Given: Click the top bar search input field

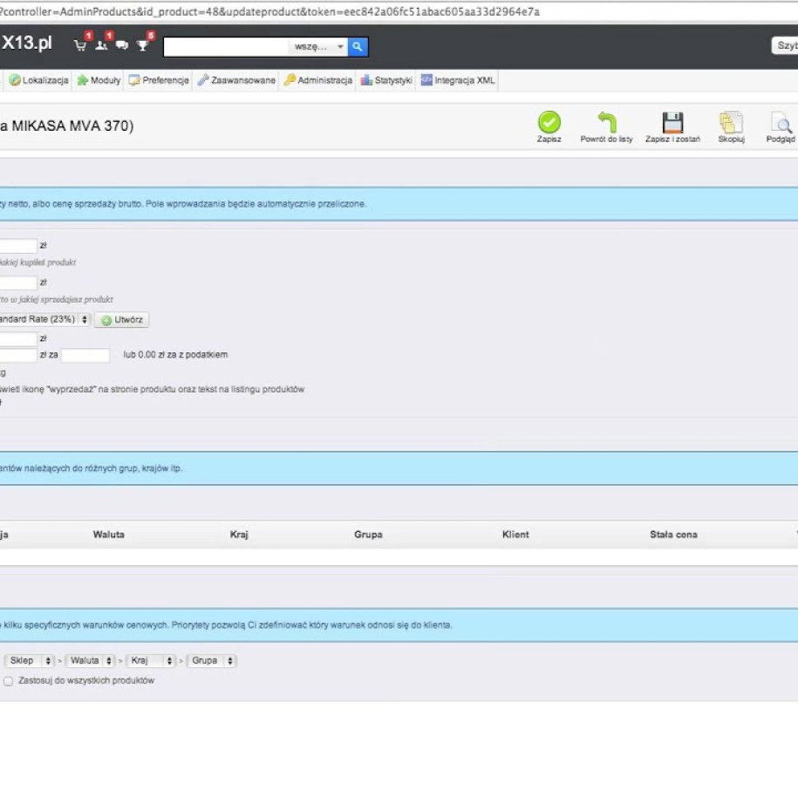Looking at the screenshot, I should point(226,47).
